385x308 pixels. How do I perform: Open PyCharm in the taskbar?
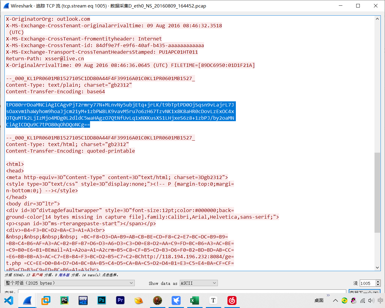65,300
